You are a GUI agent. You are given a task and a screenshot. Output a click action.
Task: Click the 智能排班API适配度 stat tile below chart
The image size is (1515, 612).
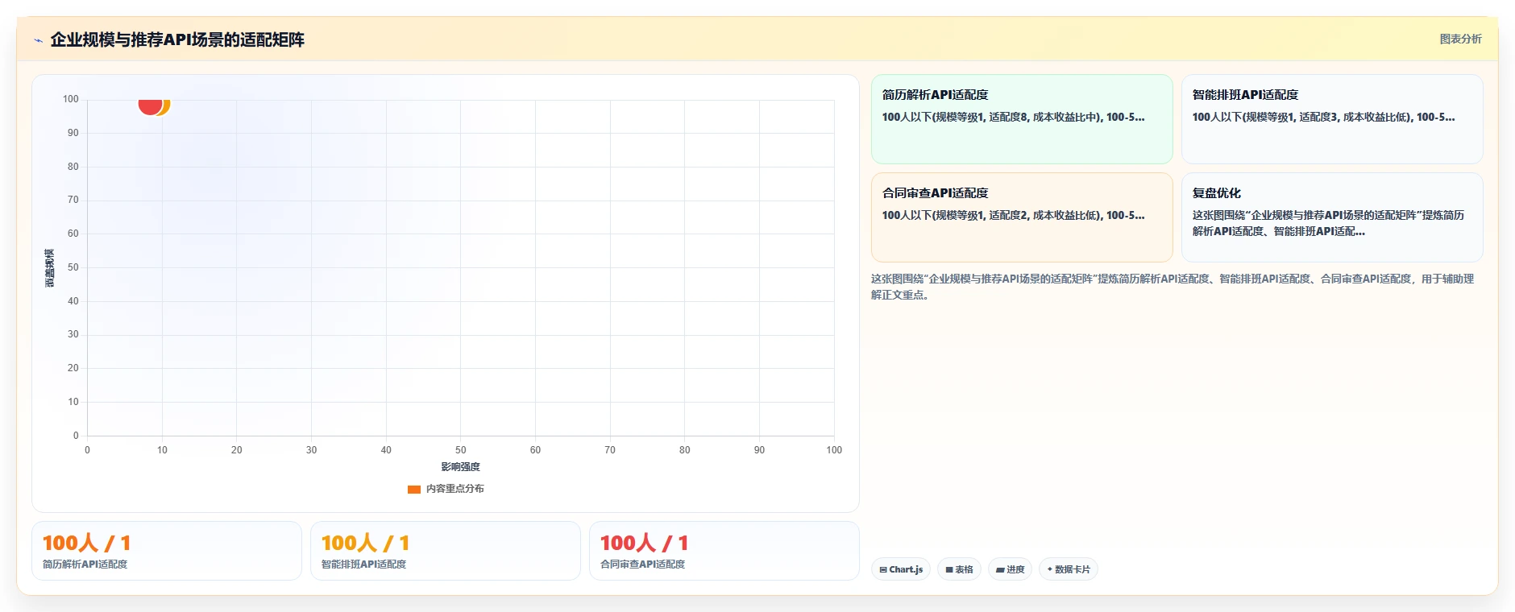click(x=446, y=551)
